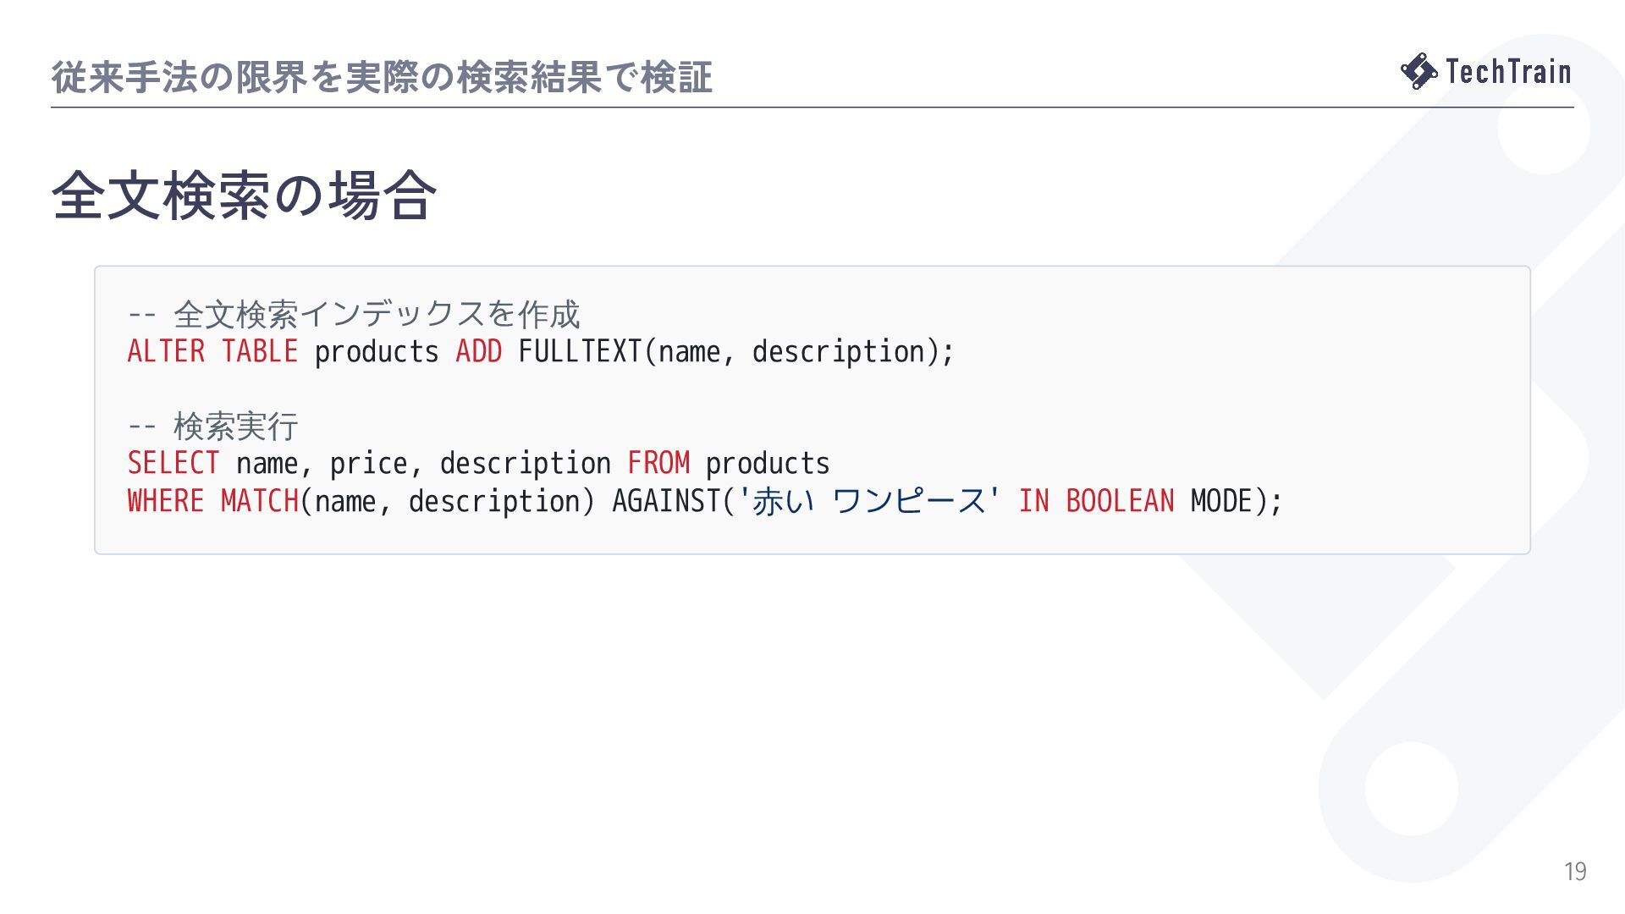Viewport: 1625px width, 914px height.
Task: Click the heading 全文検索の場合
Action: [x=244, y=195]
